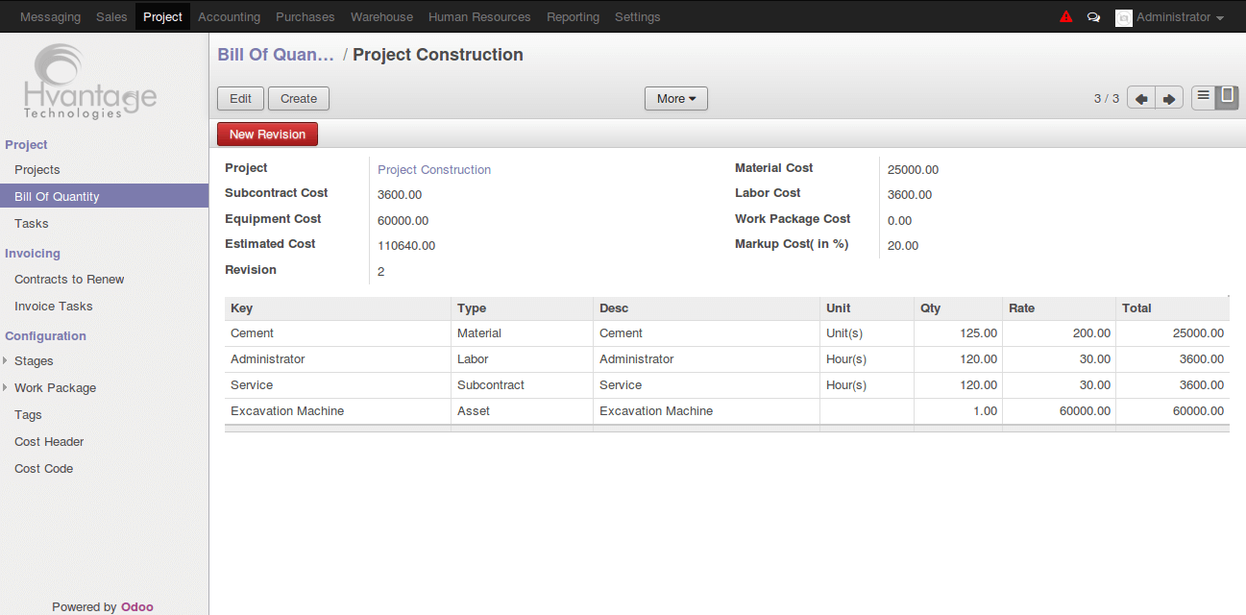Open Contracts to Renew in sidebar
The height and width of the screenshot is (615, 1246).
click(69, 279)
